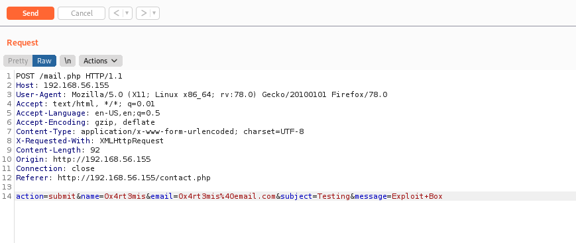Click the message parameter value Exploit+Box

click(417, 196)
